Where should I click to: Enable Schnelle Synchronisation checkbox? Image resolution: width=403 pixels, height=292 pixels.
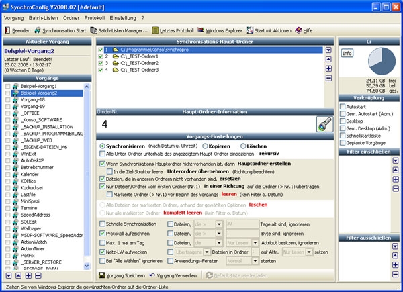click(x=102, y=224)
